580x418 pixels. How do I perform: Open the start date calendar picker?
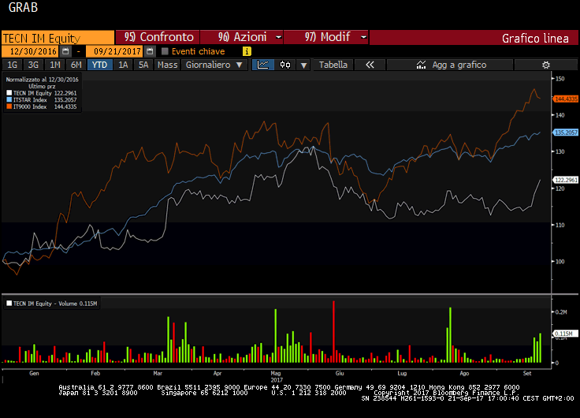click(x=65, y=51)
